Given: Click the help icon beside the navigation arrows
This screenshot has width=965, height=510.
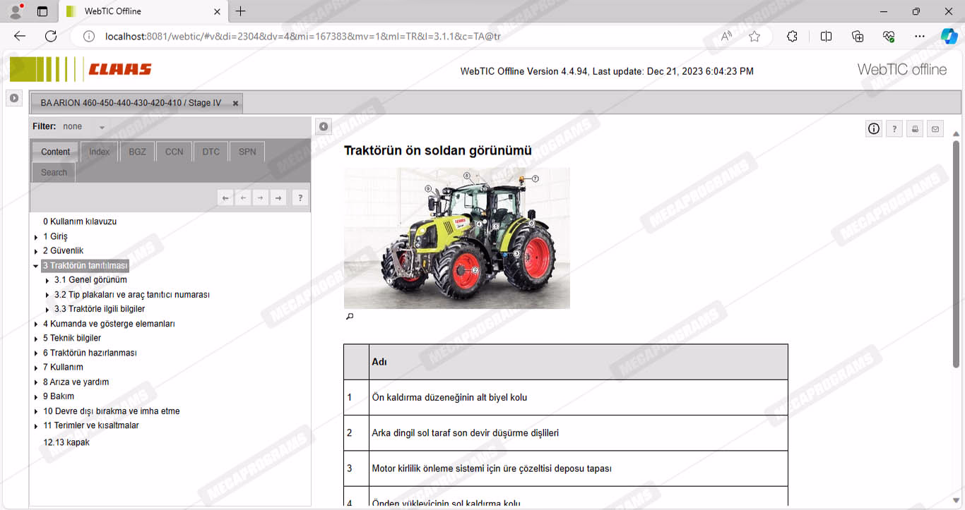Looking at the screenshot, I should pyautogui.click(x=300, y=198).
